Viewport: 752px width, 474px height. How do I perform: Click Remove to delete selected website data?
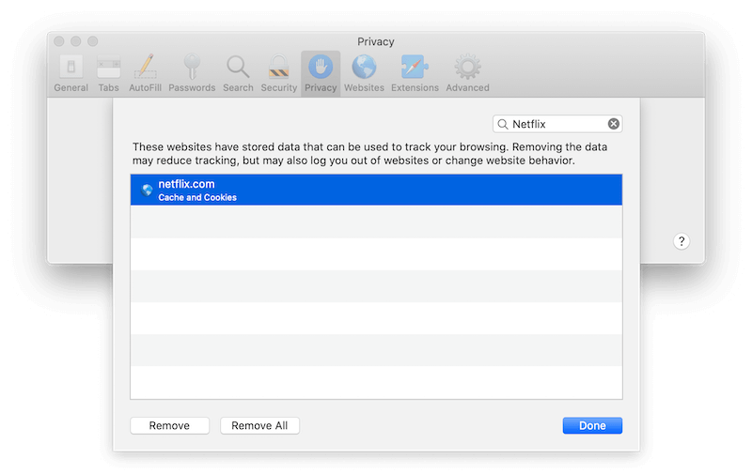170,425
